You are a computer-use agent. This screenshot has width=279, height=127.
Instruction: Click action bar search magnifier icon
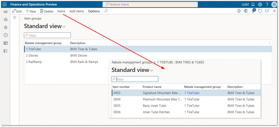[x=106, y=11]
